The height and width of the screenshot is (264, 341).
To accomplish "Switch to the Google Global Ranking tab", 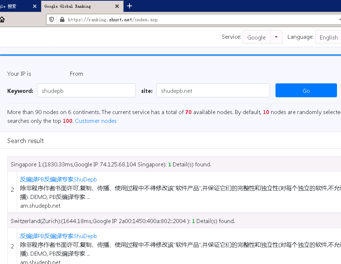I will tap(82, 6).
